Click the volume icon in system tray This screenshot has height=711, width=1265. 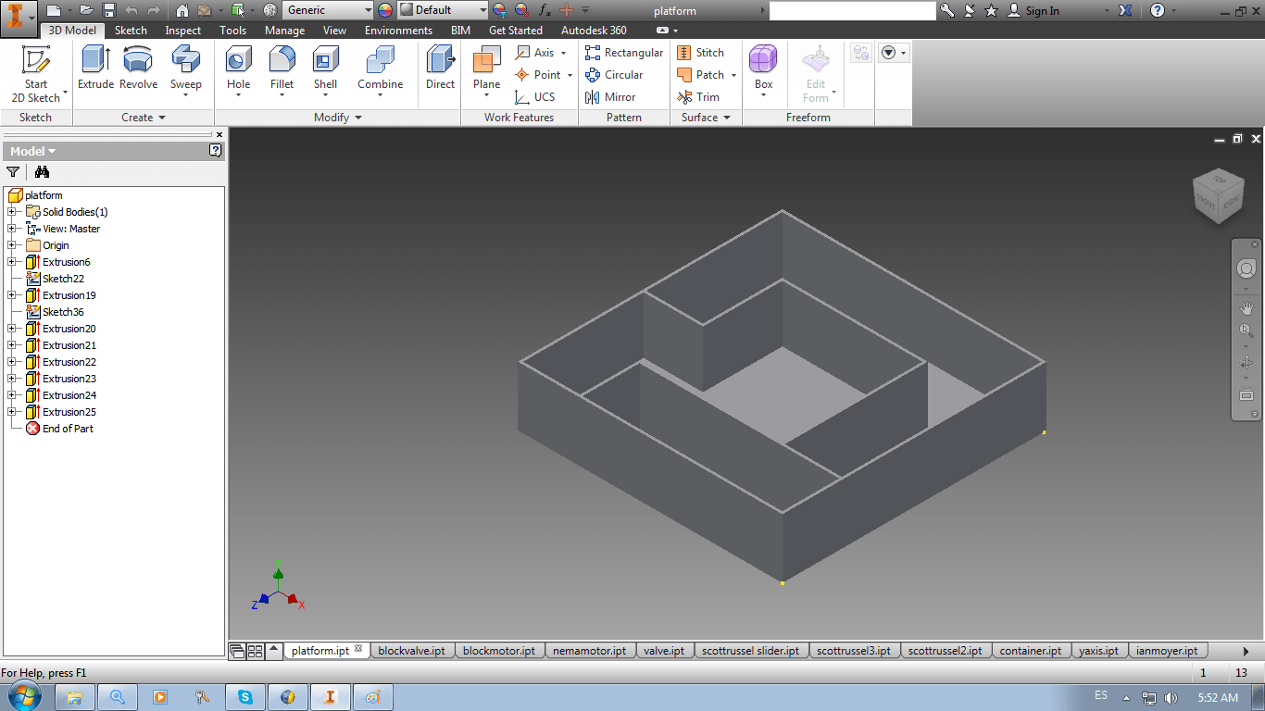tap(1171, 697)
